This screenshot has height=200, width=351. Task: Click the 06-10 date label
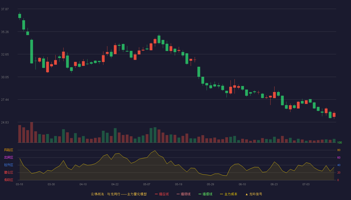tap(242, 184)
